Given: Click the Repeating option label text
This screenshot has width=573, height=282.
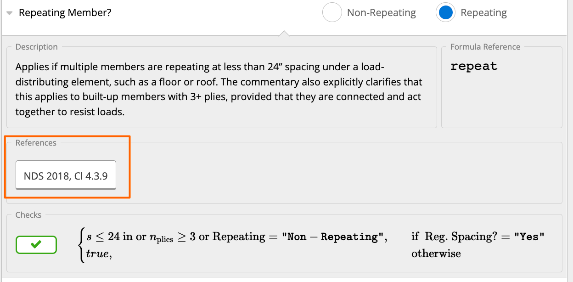Looking at the screenshot, I should (483, 13).
